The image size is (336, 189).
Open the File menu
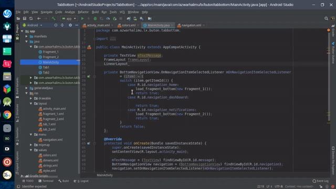coord(18,12)
